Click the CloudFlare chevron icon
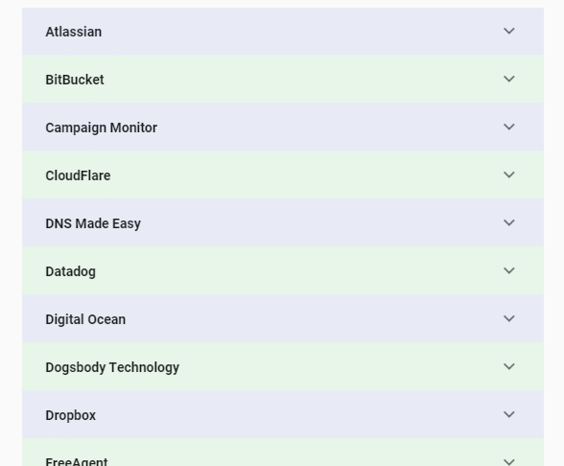Screen dimensions: 564x466 (x=509, y=175)
